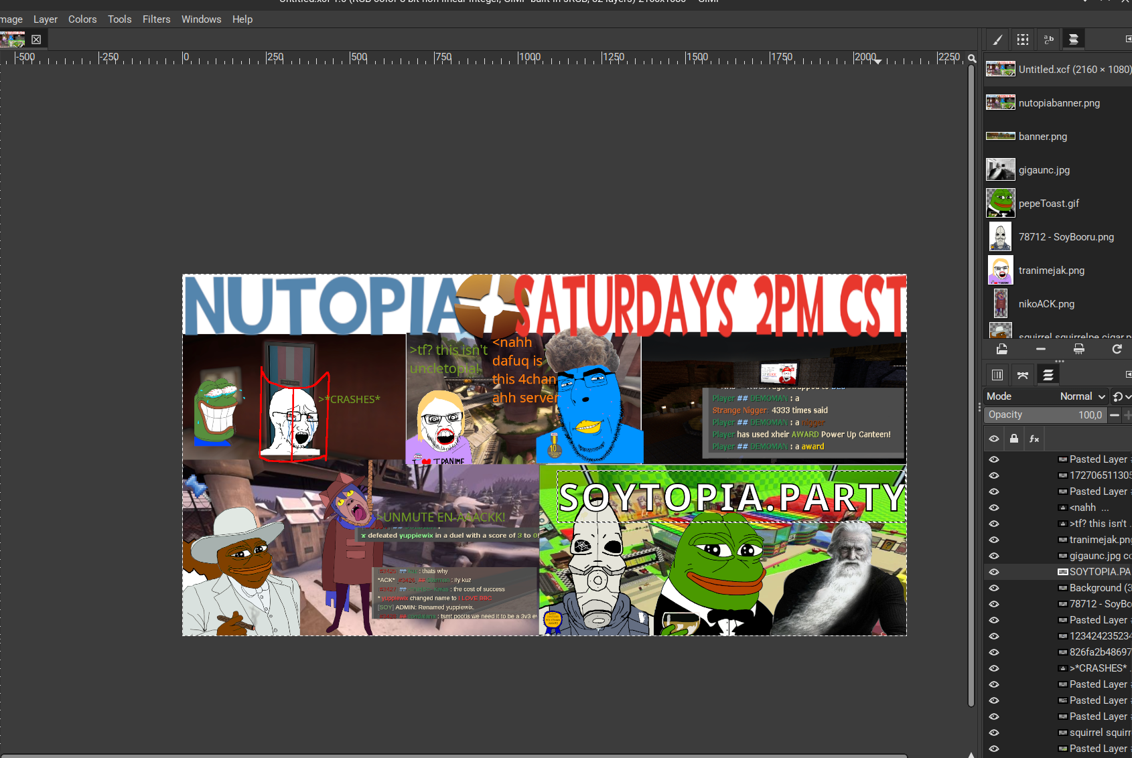The width and height of the screenshot is (1132, 758).
Task: Toggle visibility of gigaunc.jpg layer
Action: (994, 556)
